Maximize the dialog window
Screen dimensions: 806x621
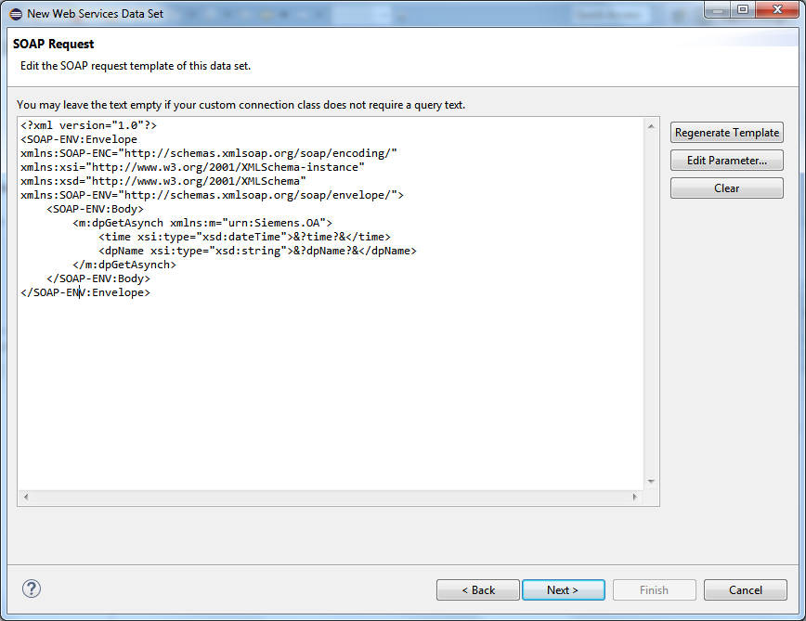click(742, 10)
